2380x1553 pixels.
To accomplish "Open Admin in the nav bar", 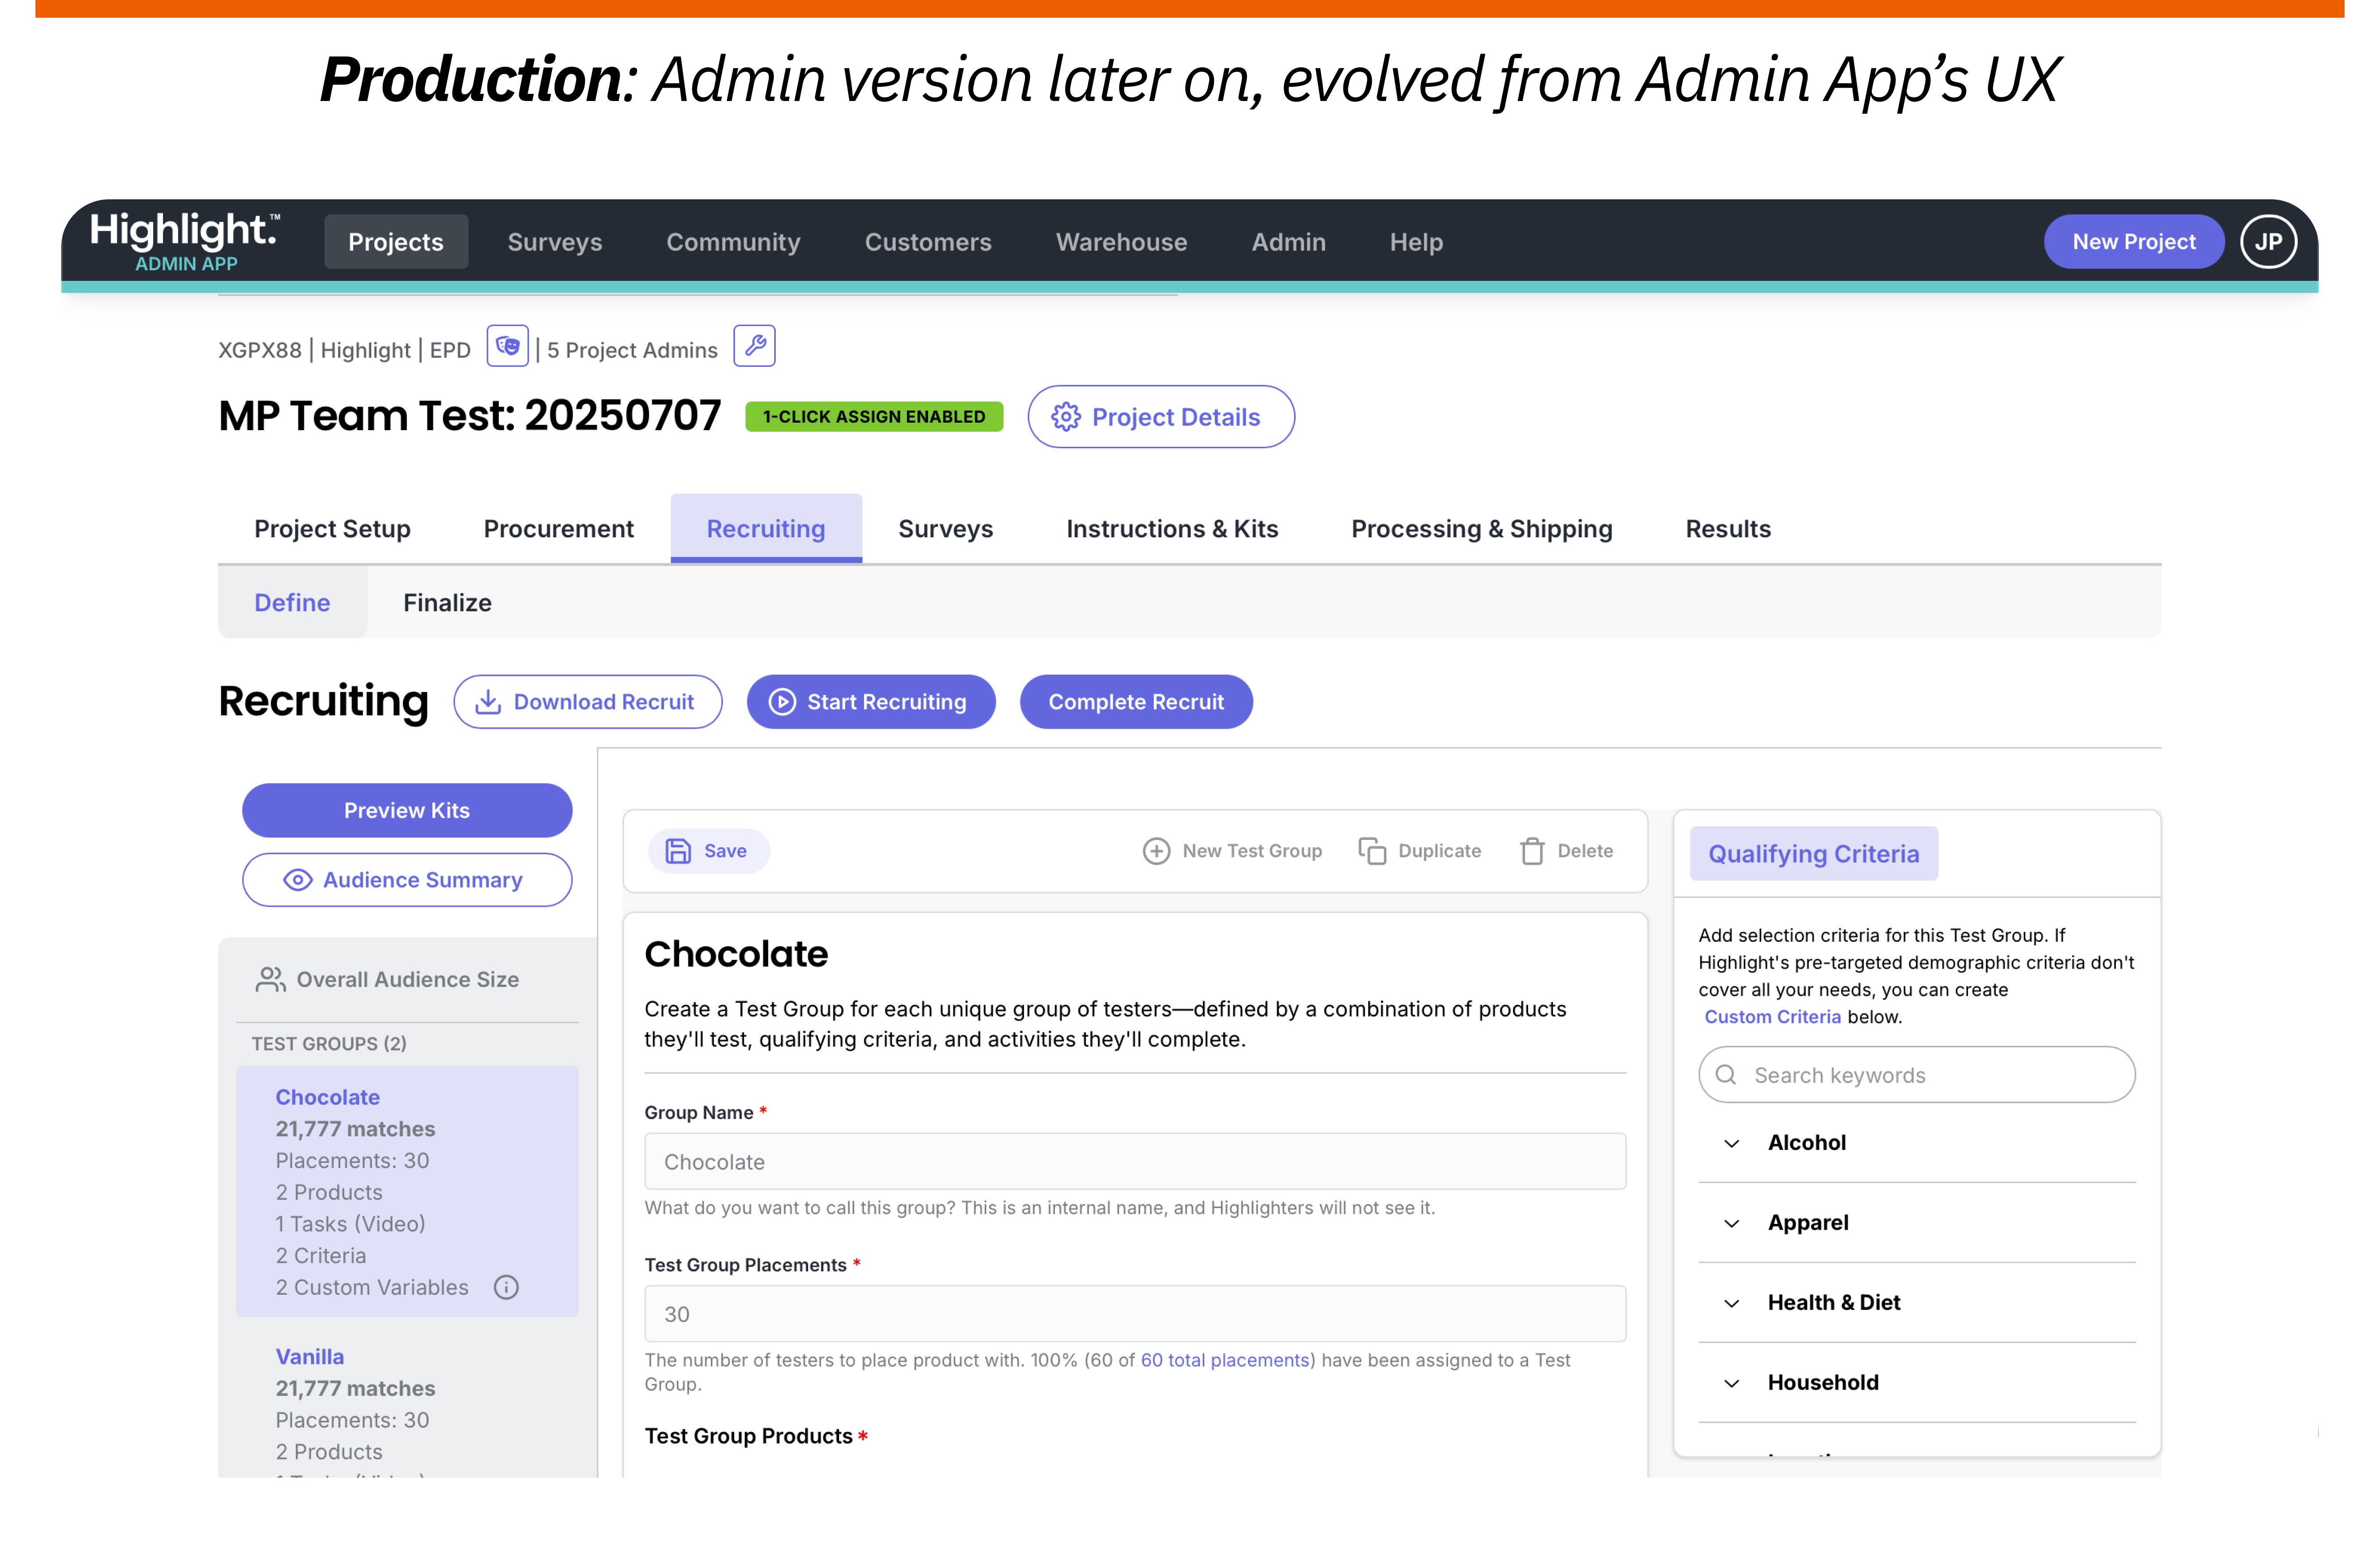I will point(1288,242).
